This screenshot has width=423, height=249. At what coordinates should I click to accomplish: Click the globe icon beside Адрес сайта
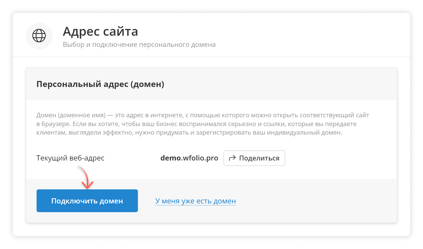pyautogui.click(x=39, y=36)
